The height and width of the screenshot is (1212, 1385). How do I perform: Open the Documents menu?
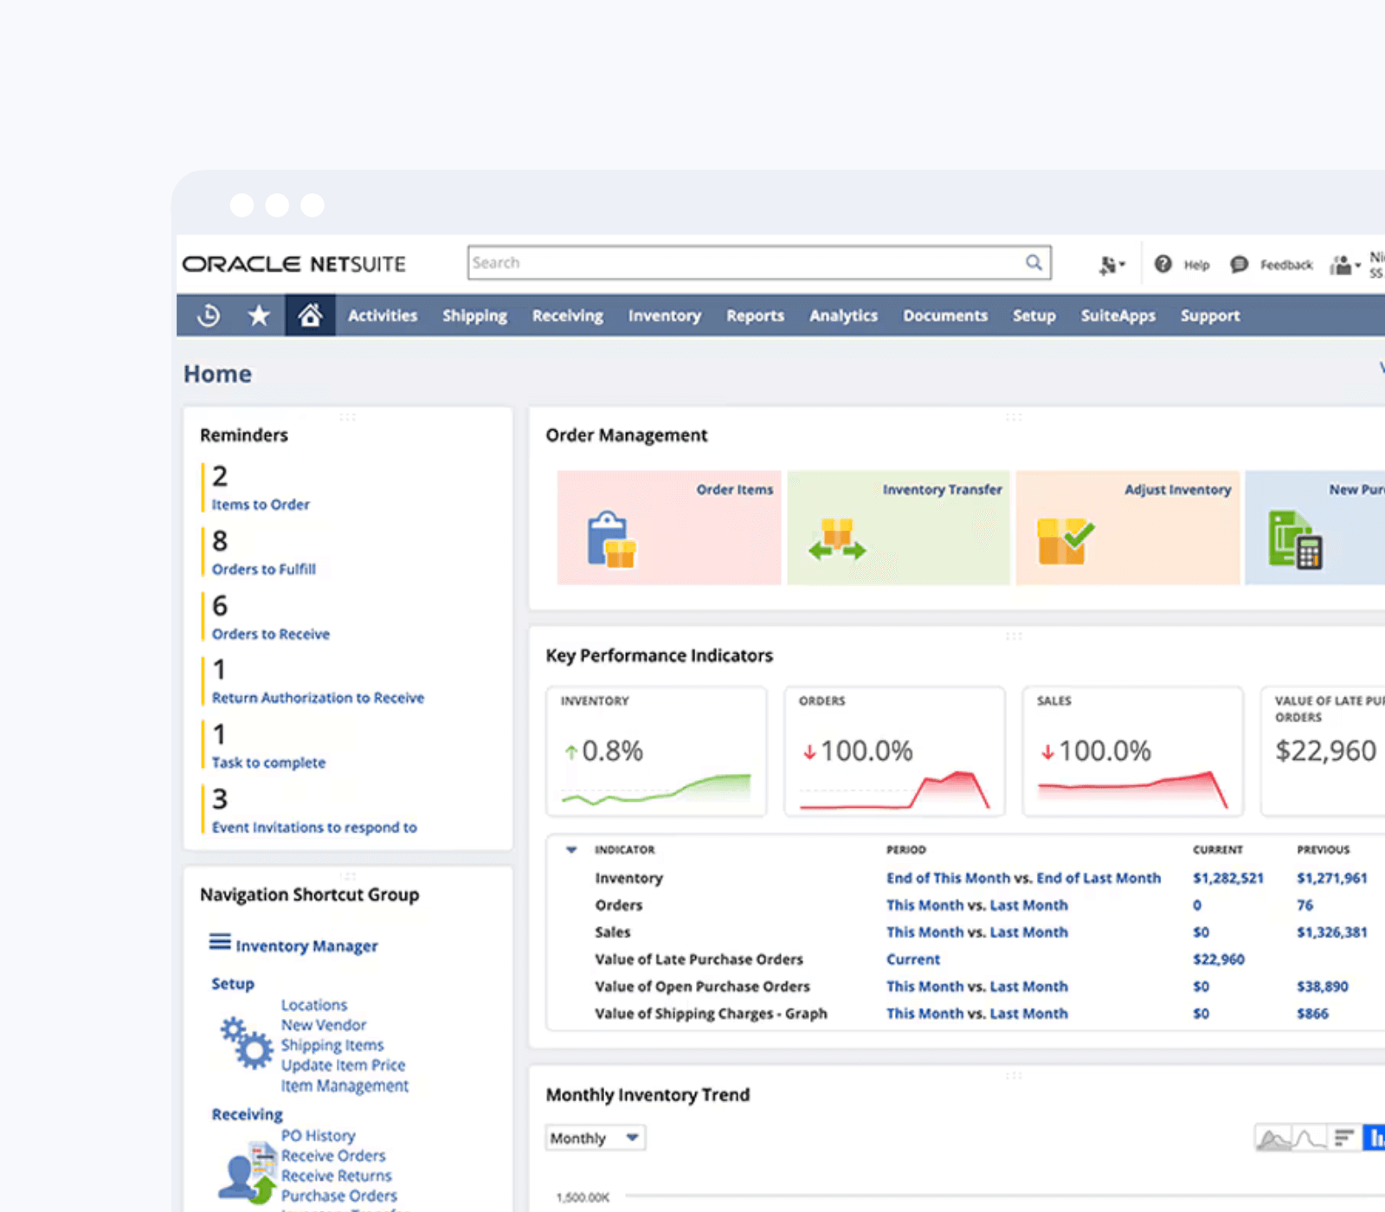tap(945, 315)
